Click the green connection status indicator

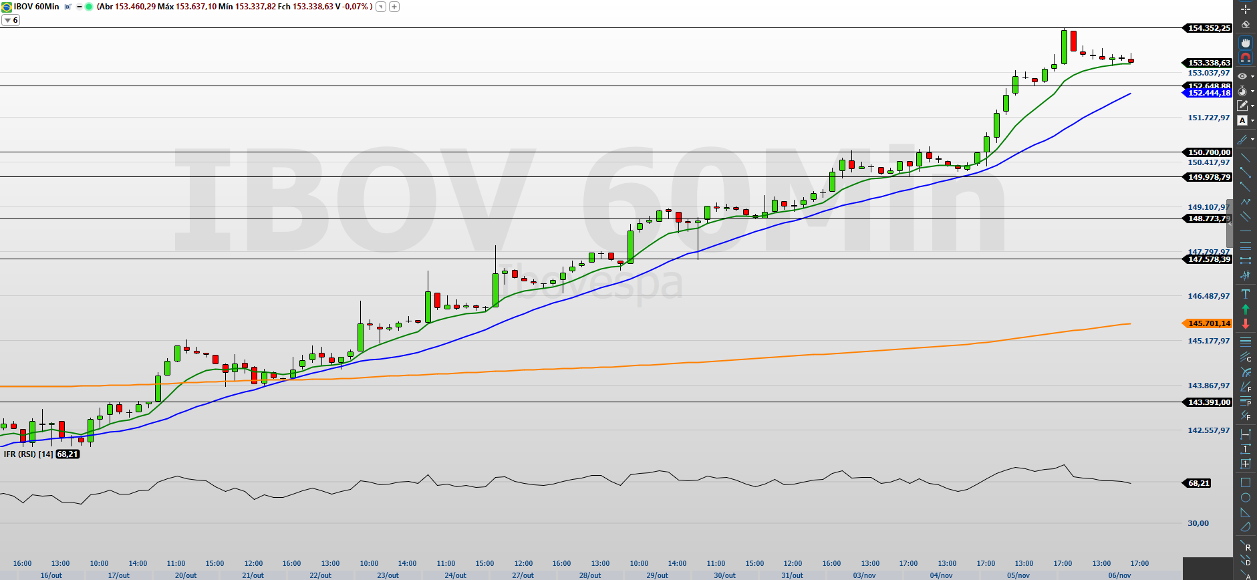pos(89,7)
